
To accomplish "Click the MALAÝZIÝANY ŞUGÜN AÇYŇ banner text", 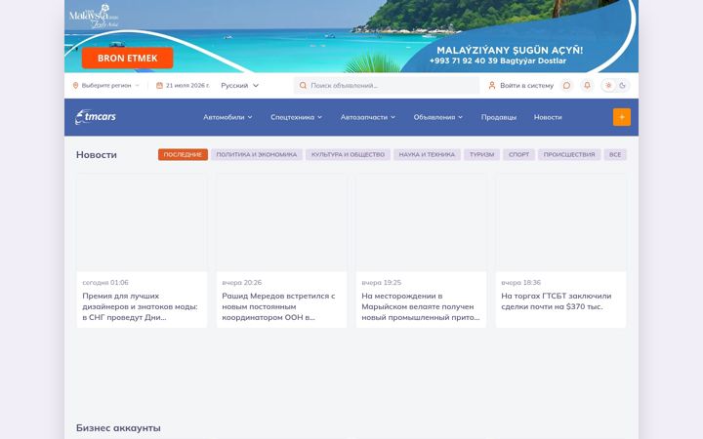I will click(x=510, y=50).
